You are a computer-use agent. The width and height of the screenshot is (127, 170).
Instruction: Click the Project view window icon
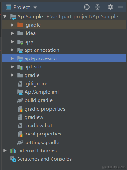pos(9,7)
